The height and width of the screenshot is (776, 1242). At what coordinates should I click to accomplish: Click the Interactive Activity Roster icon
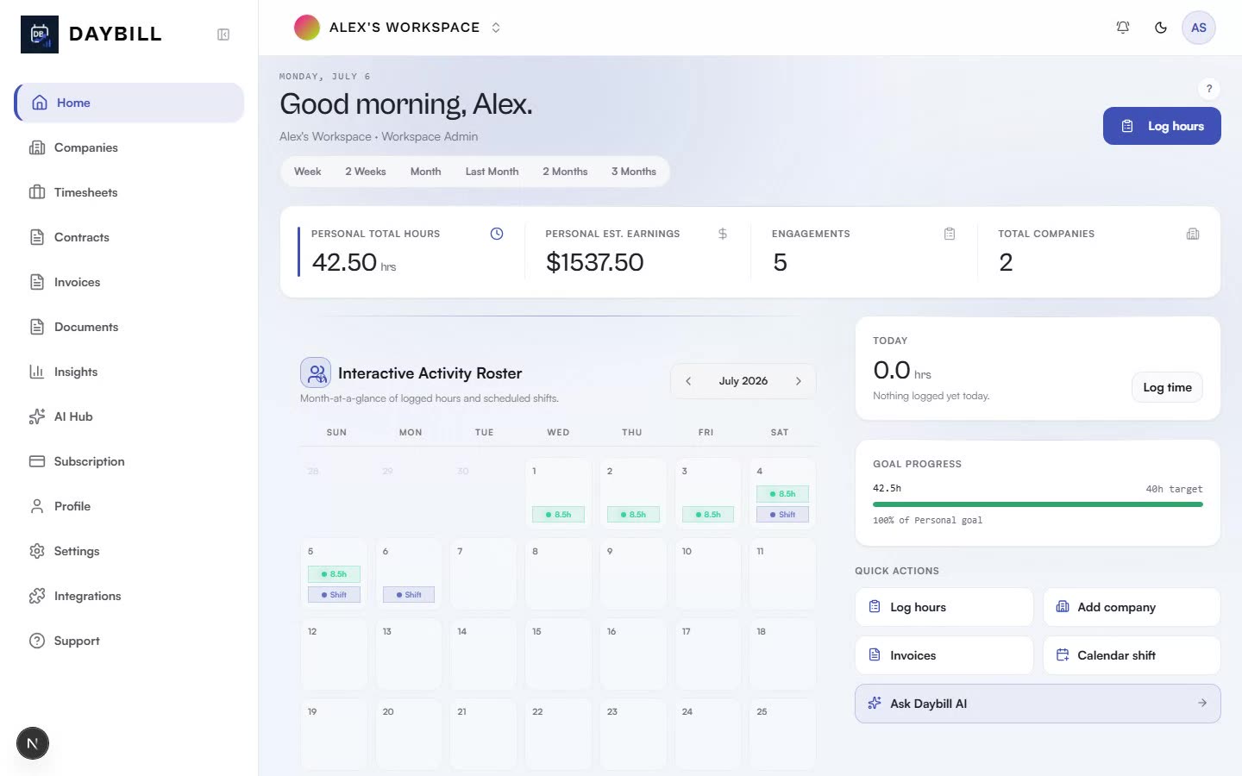point(316,372)
